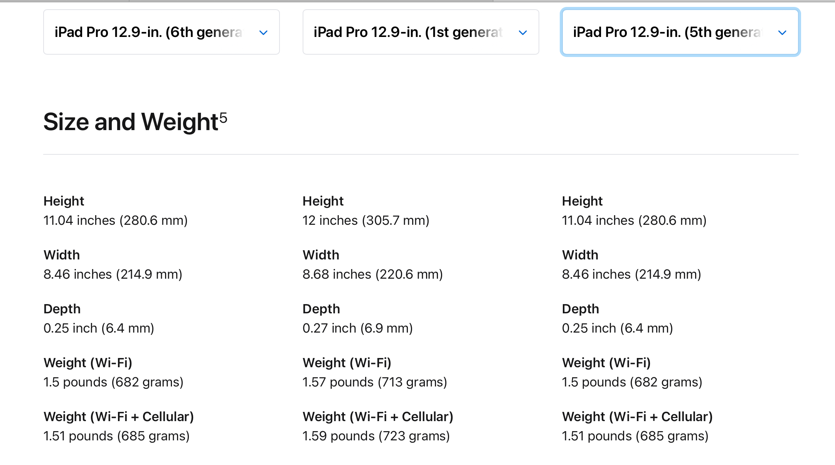Click the chevron arrow in the middle model selector
Screen dimensions: 835x465
[523, 33]
